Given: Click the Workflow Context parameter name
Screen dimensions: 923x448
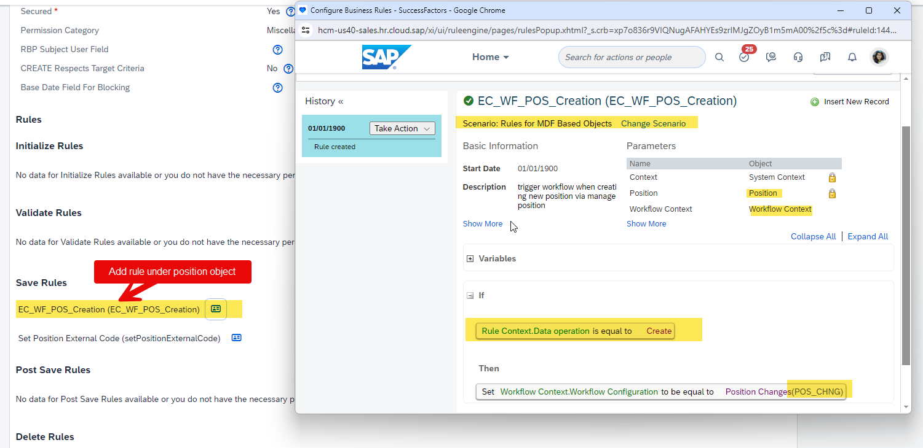Looking at the screenshot, I should pos(661,209).
